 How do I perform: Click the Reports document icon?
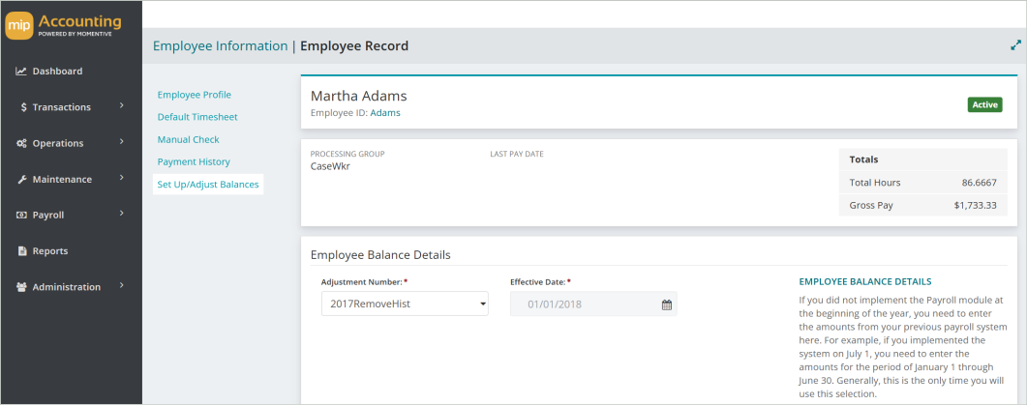pyautogui.click(x=21, y=251)
